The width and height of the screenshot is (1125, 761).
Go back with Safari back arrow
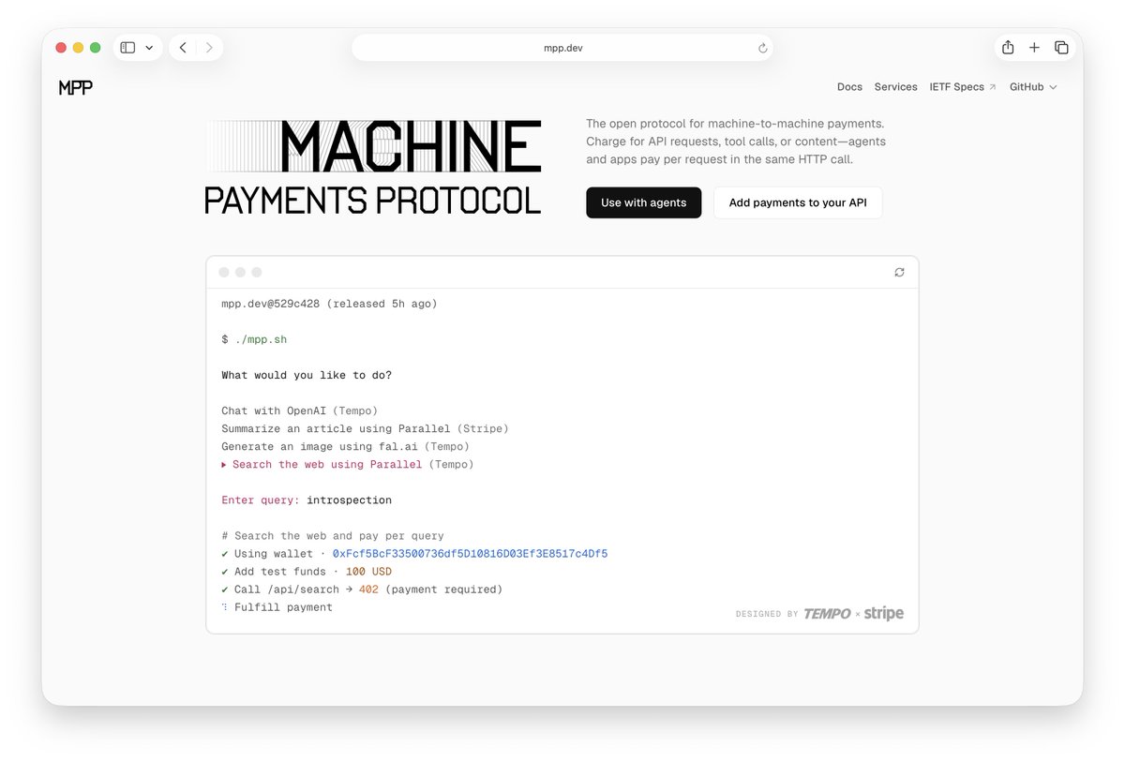[183, 48]
